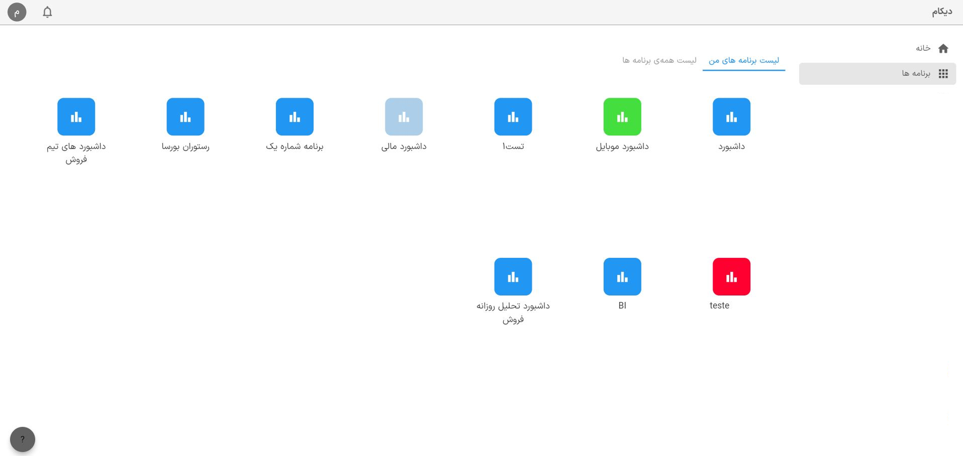
Task: Click the label داشبورد مالی
Action: coord(404,146)
